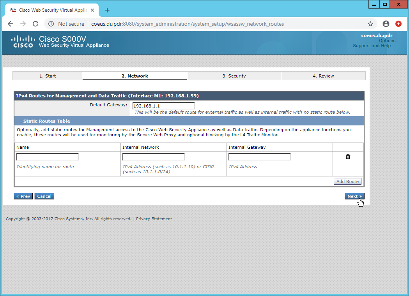Click the red Chrome update icon
The image size is (409, 296).
pos(398,24)
